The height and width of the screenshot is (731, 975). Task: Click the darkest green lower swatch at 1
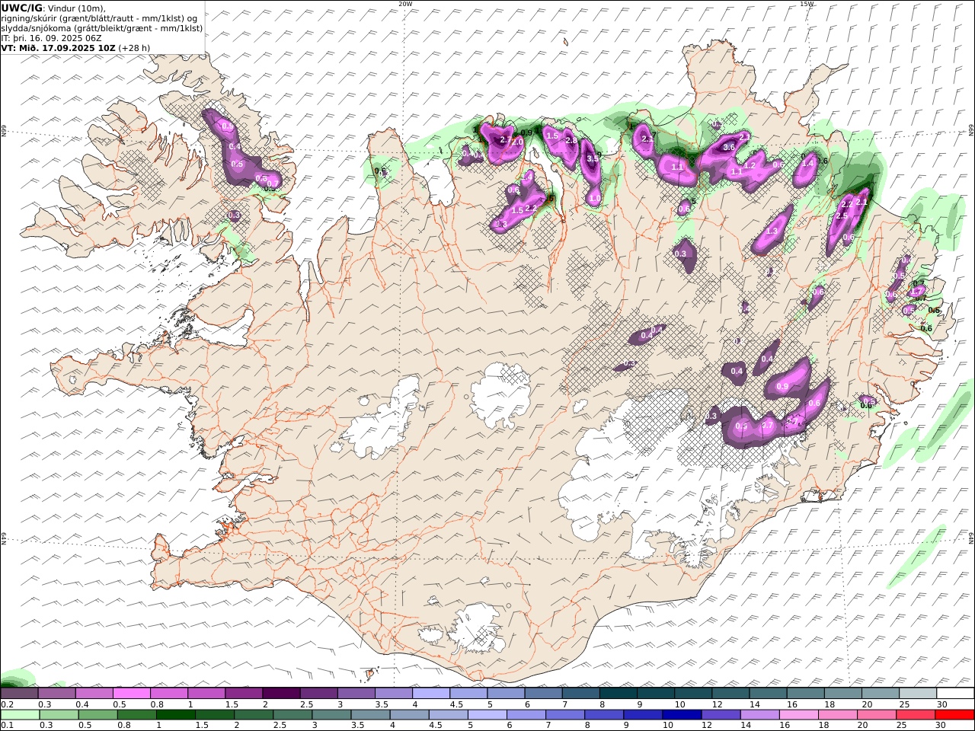pos(176,715)
